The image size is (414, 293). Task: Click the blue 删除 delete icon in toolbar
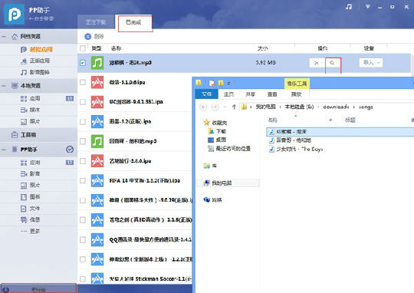point(87,37)
